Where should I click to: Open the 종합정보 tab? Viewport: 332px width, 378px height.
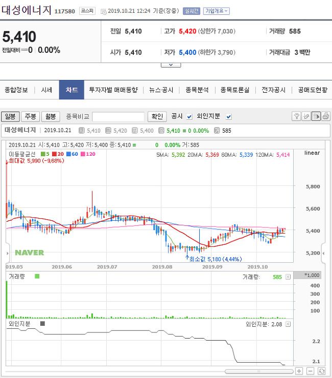[x=16, y=90]
